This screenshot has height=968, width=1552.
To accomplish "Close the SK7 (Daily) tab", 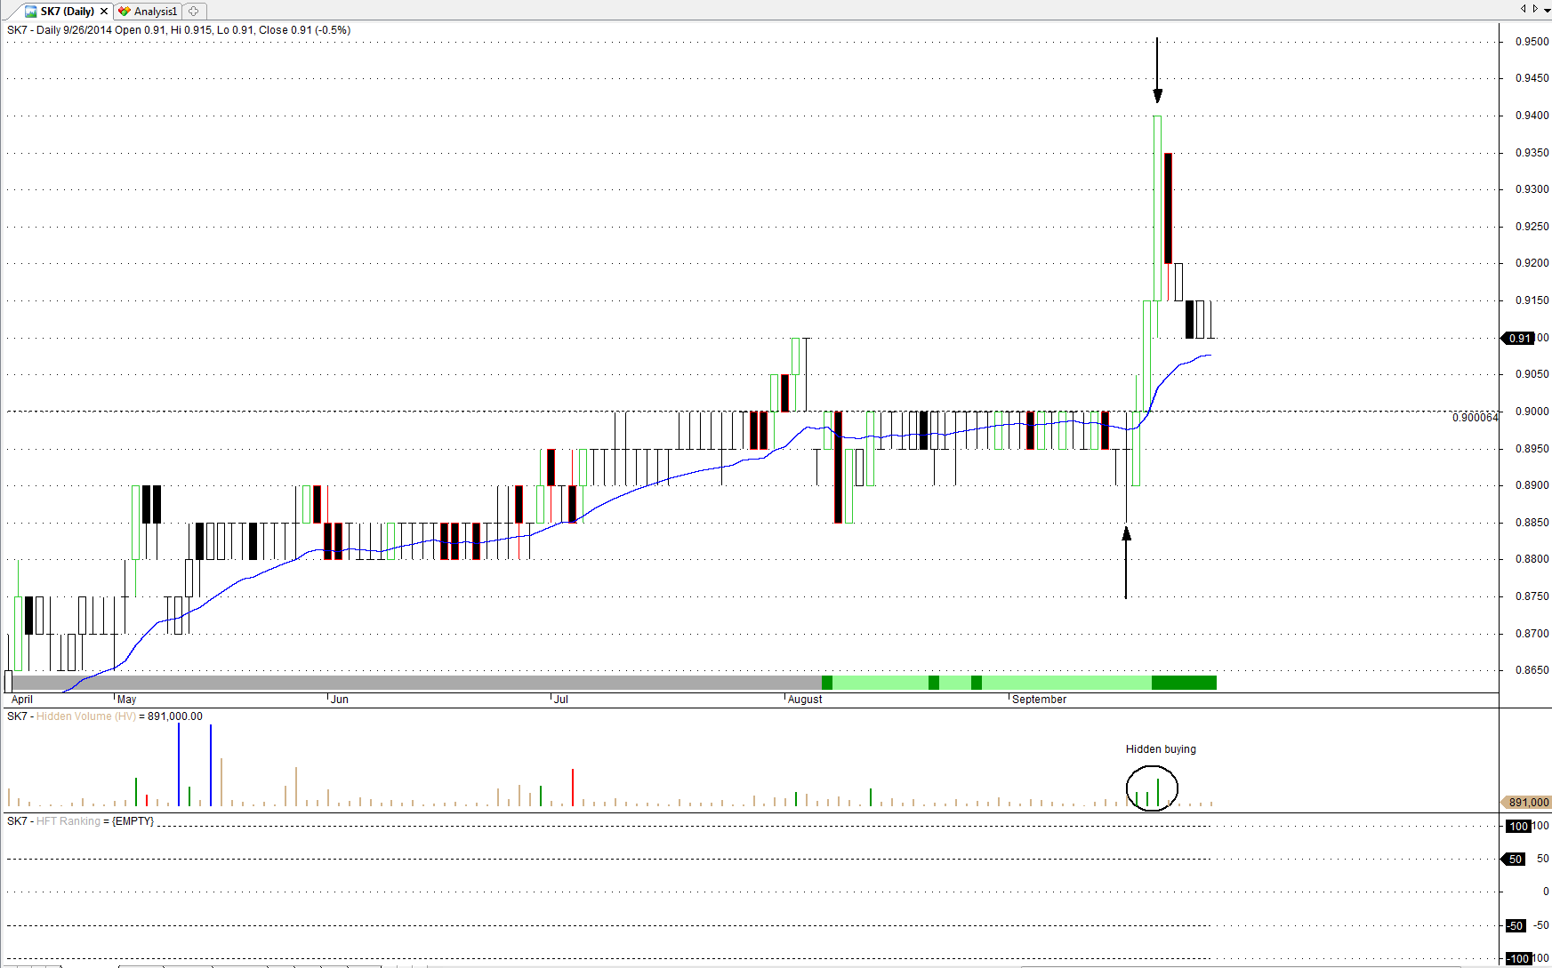I will (104, 12).
